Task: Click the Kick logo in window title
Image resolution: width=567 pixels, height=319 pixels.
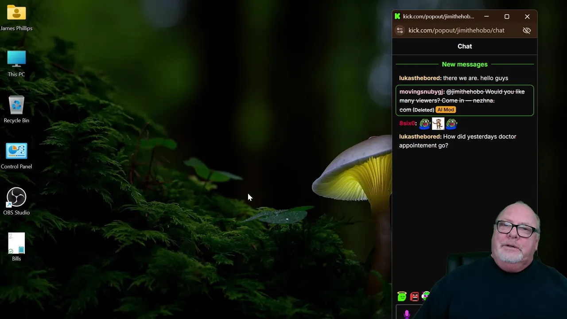Action: [397, 16]
